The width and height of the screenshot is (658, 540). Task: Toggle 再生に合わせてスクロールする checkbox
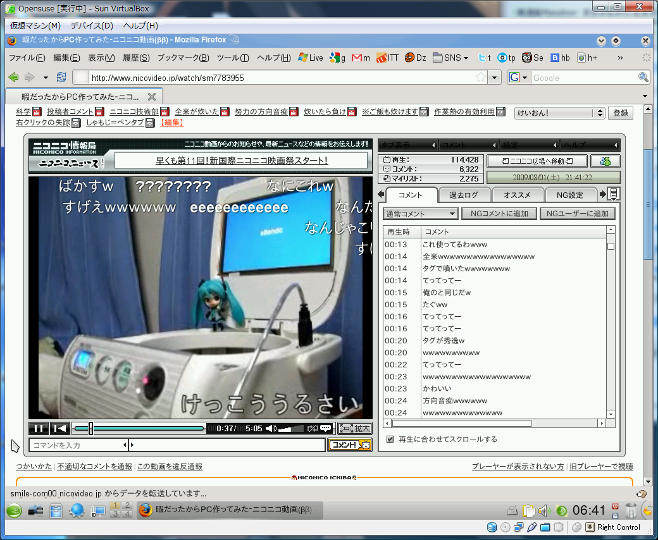(390, 439)
